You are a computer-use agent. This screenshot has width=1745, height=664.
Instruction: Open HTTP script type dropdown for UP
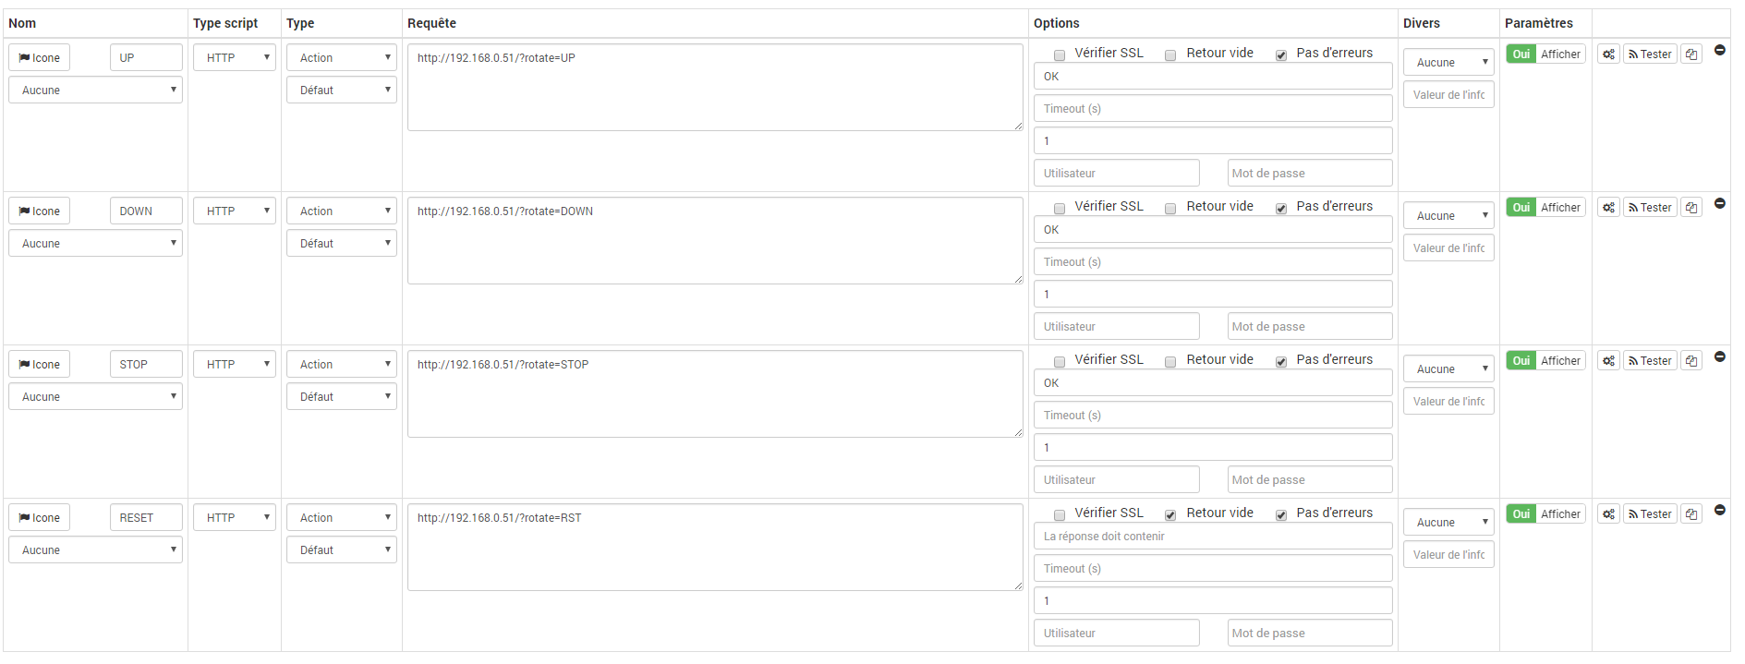(235, 57)
